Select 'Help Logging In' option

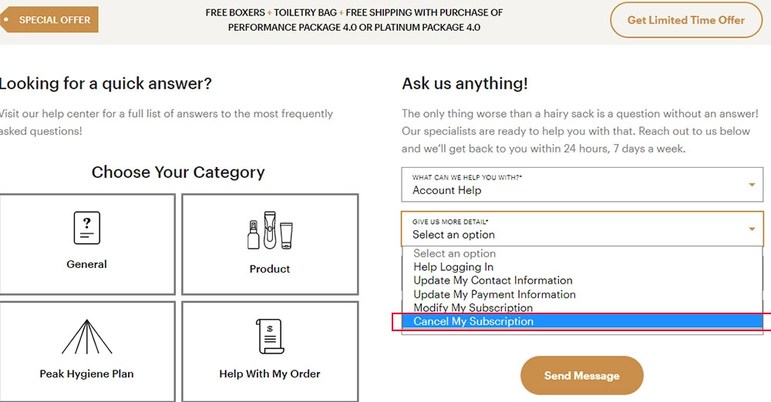coord(453,267)
